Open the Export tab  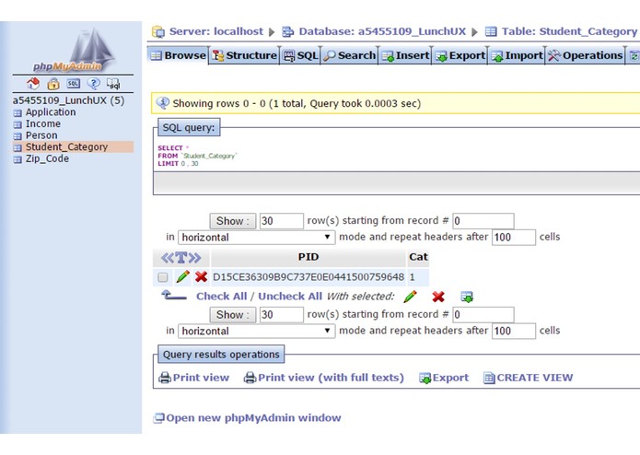[x=460, y=55]
